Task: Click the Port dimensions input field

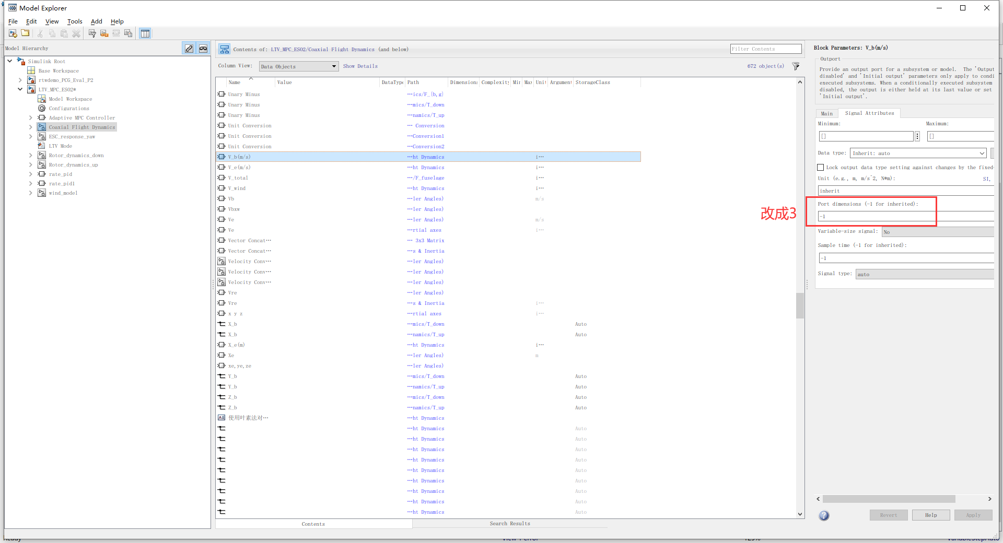Action: (x=906, y=216)
